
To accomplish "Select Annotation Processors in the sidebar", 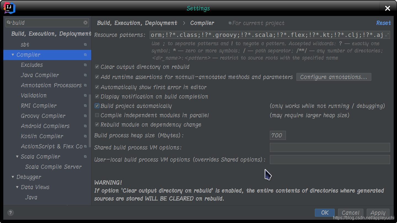I will pyautogui.click(x=51, y=85).
